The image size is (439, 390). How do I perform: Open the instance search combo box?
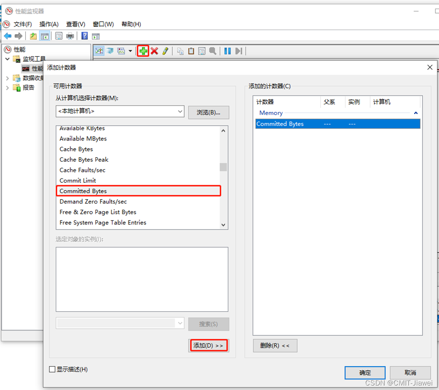coord(120,323)
